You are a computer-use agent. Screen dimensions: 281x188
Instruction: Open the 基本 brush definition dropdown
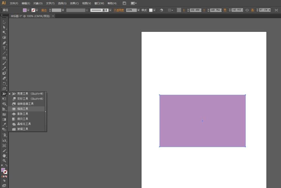pos(110,10)
